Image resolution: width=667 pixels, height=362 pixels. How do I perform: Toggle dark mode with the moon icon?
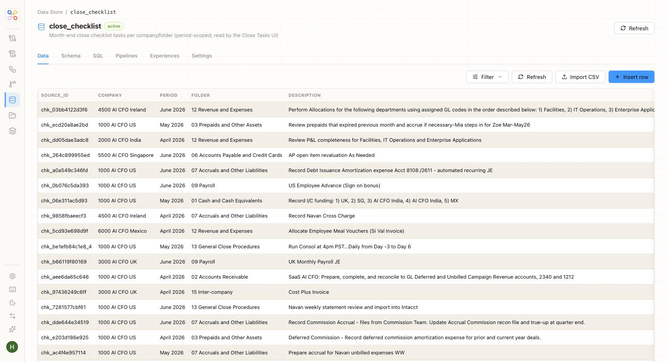12,303
